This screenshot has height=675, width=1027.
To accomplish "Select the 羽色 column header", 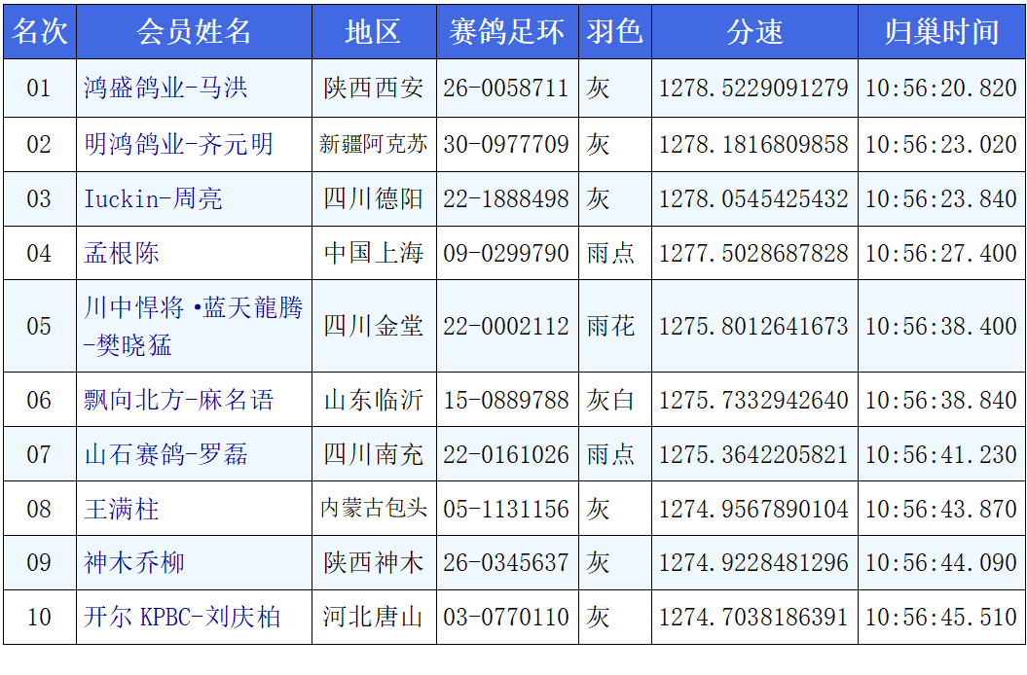I will point(614,32).
